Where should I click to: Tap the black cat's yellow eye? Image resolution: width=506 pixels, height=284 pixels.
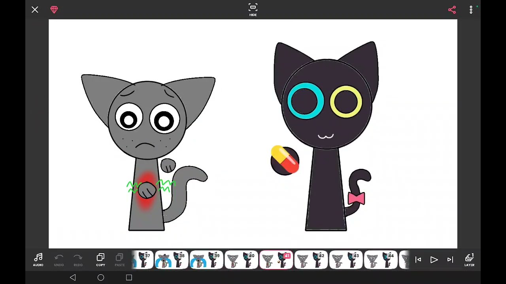[x=346, y=102]
